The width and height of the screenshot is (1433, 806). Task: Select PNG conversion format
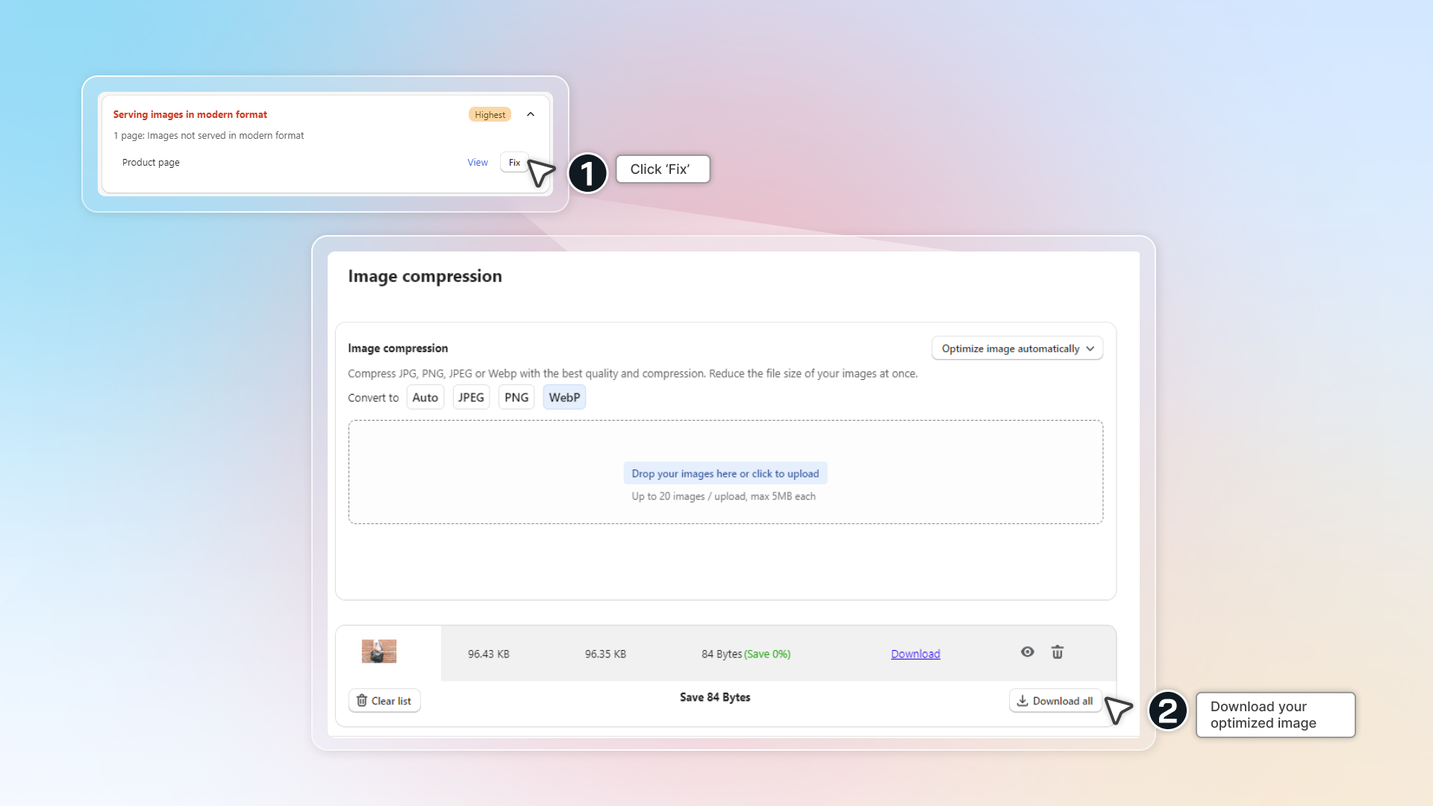[x=516, y=398]
